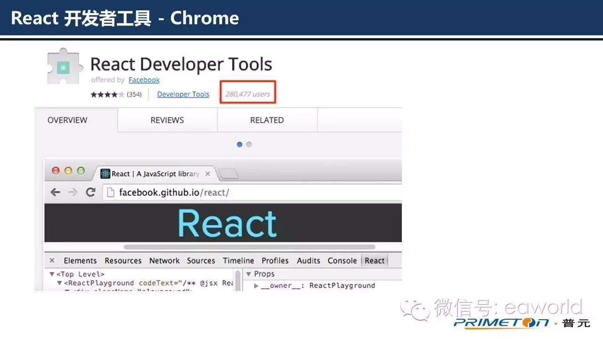This screenshot has width=603, height=339.
Task: Click the (354) reviews count
Action: coord(134,95)
